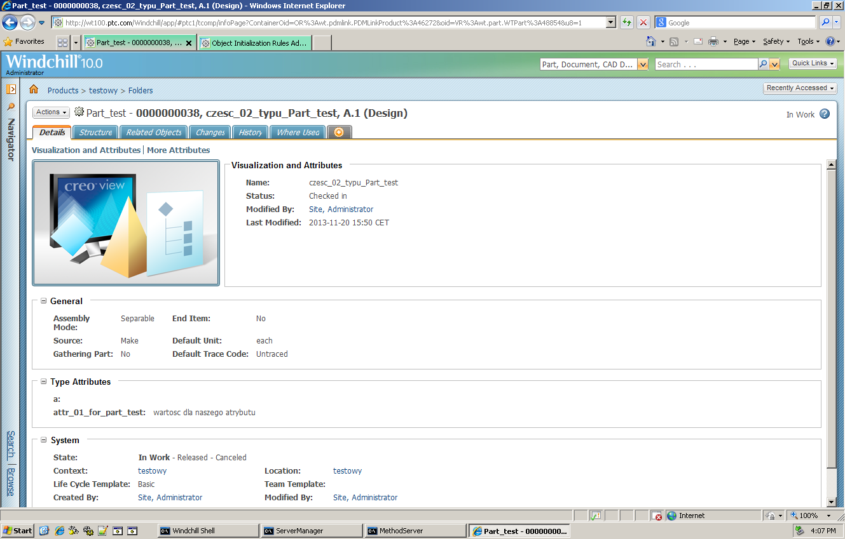
Task: Refresh the page with the green arrows icon
Action: point(627,22)
